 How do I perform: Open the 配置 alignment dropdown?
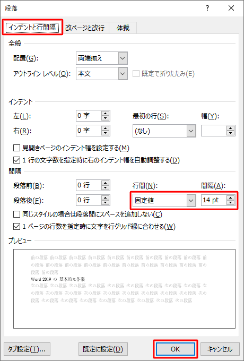pos(102,58)
